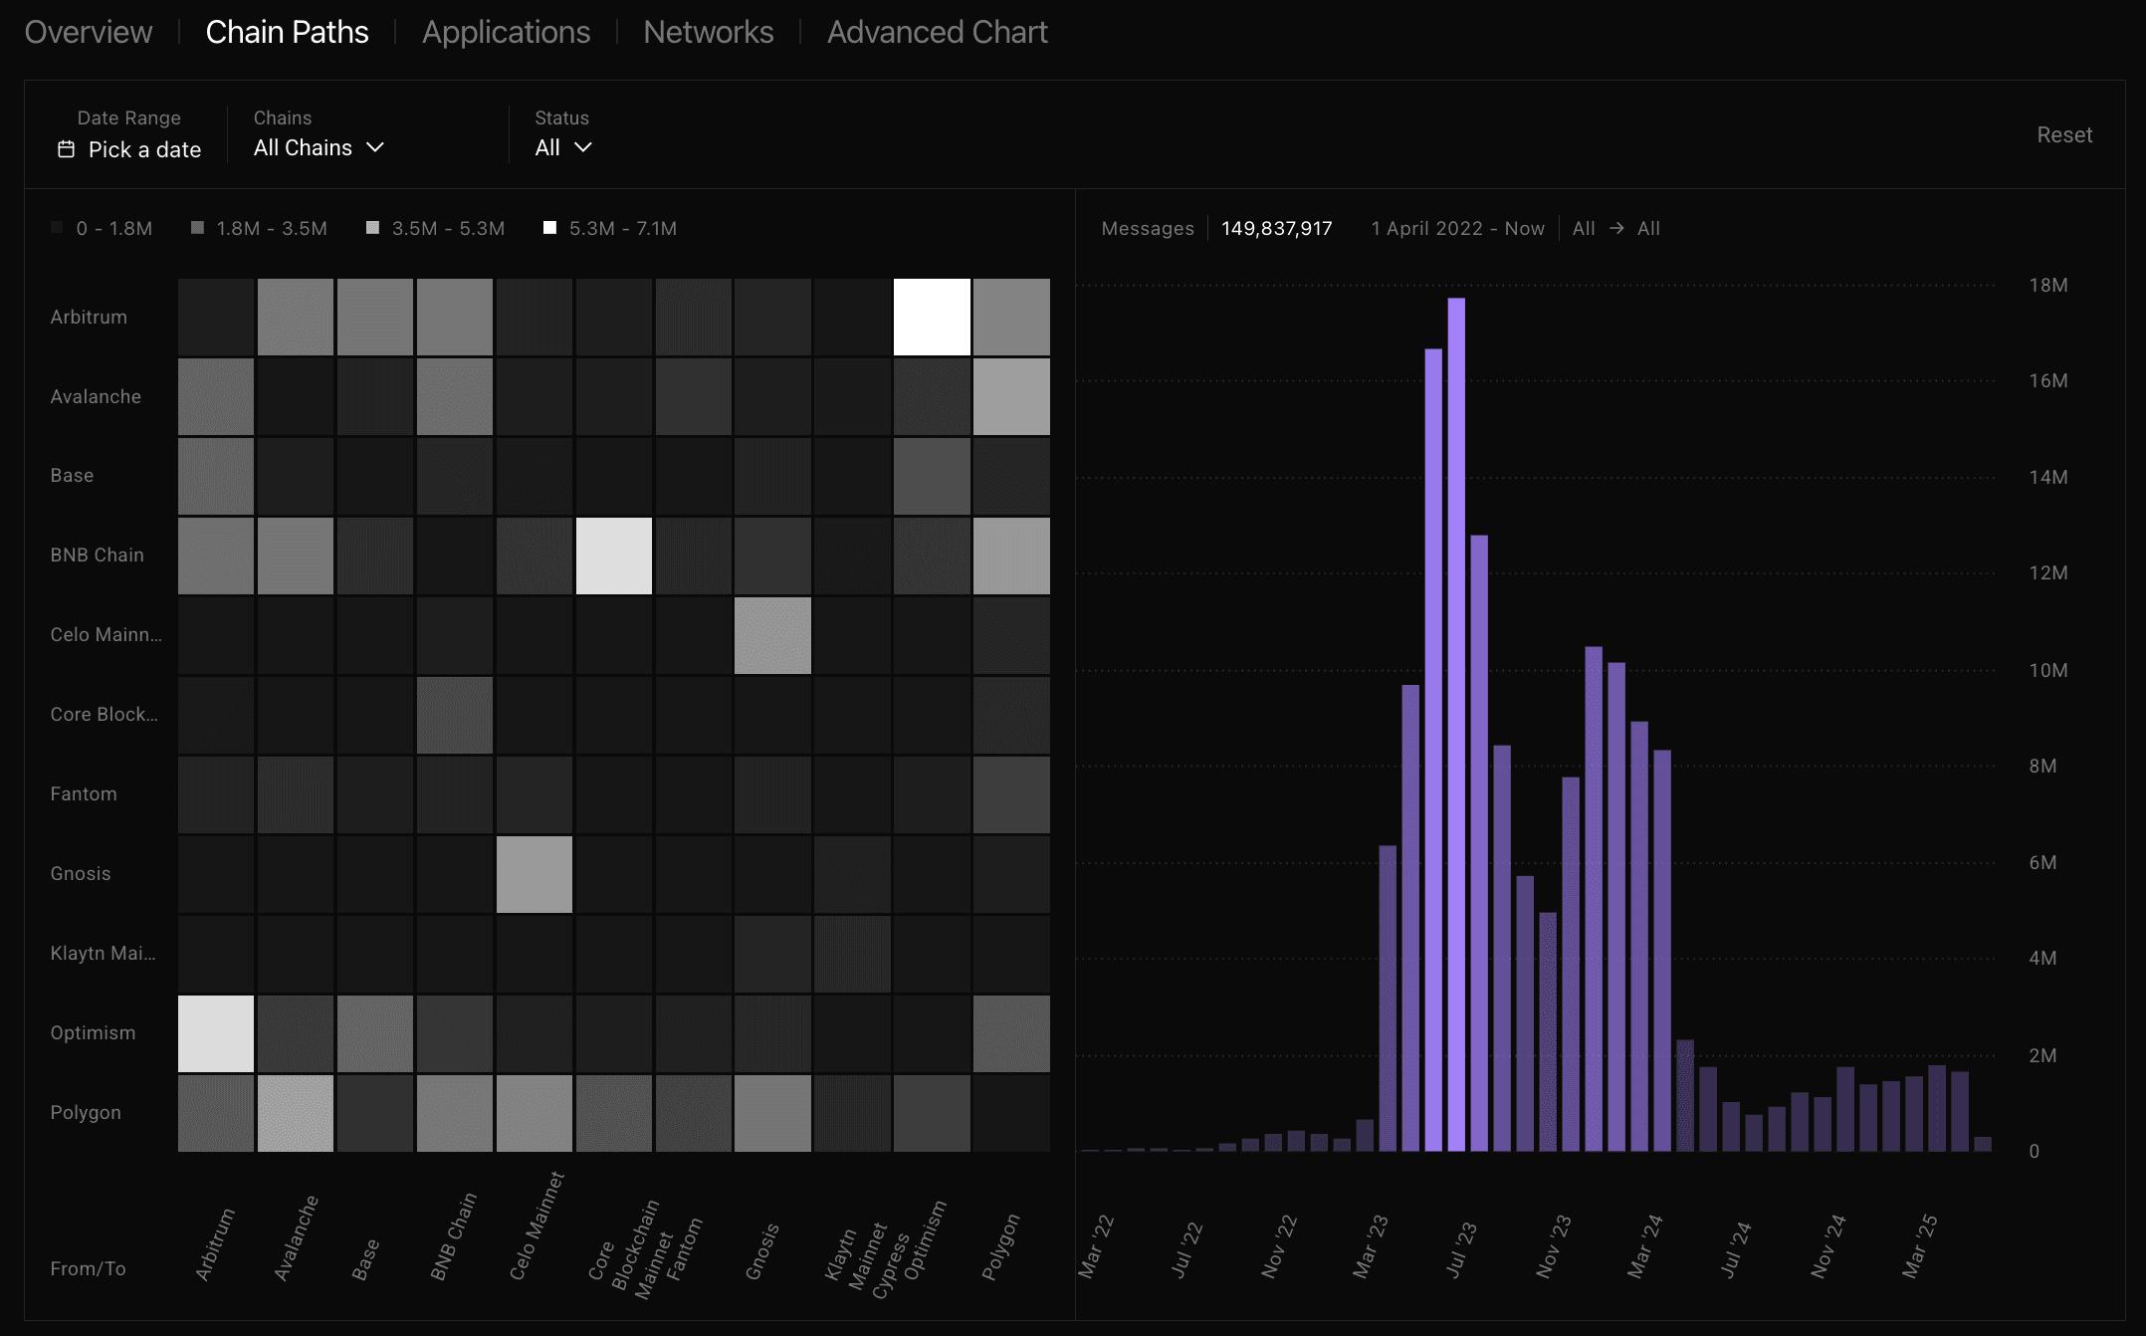This screenshot has height=1336, width=2146.
Task: Click the 5.3M - 7.1M legend square
Action: coord(549,228)
